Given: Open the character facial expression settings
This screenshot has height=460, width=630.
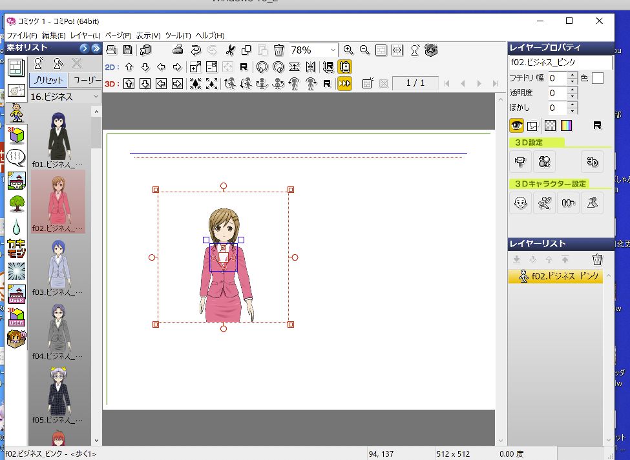Looking at the screenshot, I should 520,203.
